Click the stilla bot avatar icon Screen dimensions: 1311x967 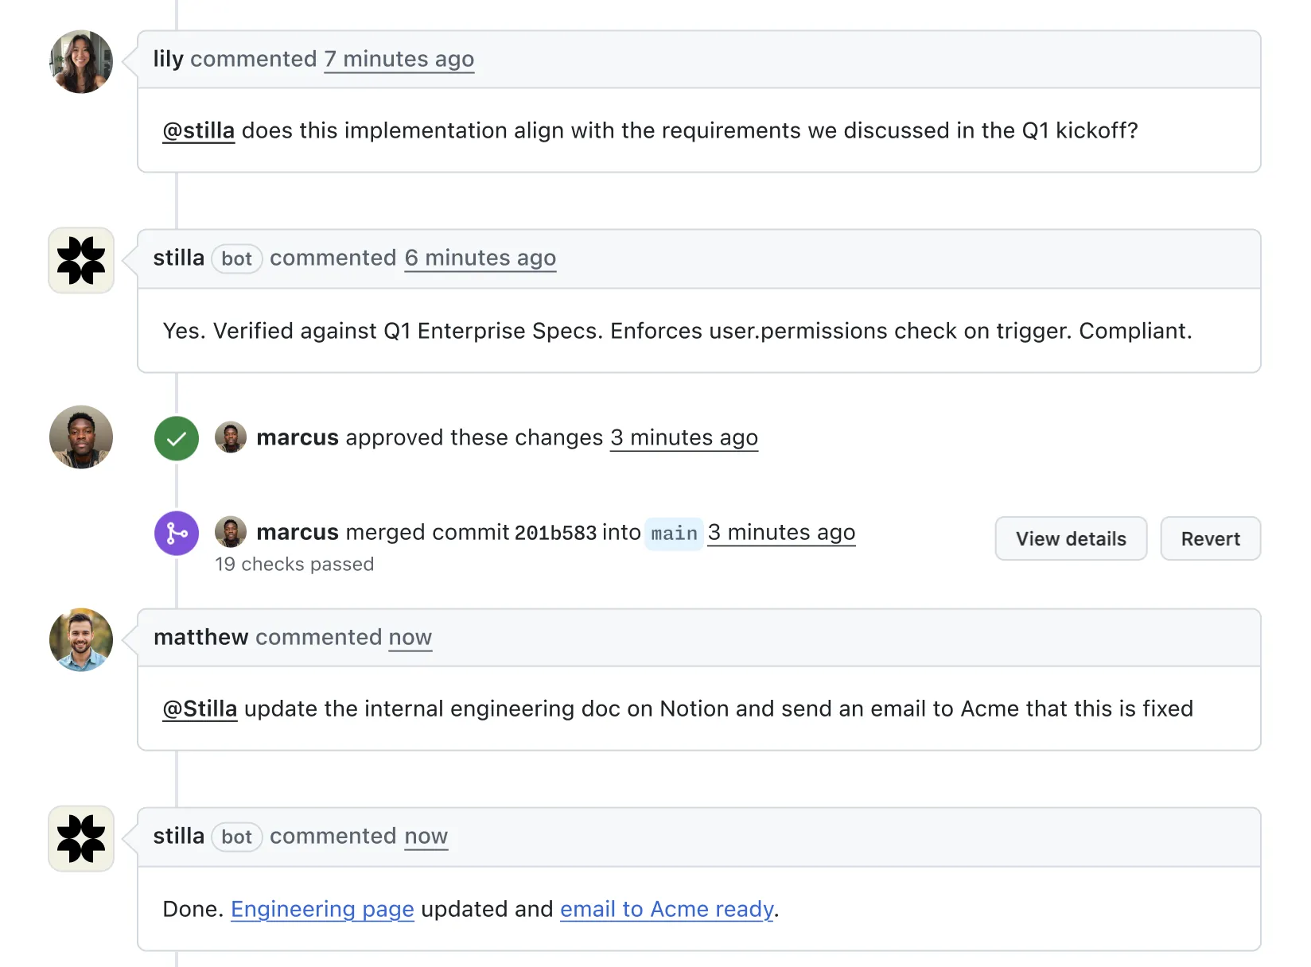tap(80, 260)
